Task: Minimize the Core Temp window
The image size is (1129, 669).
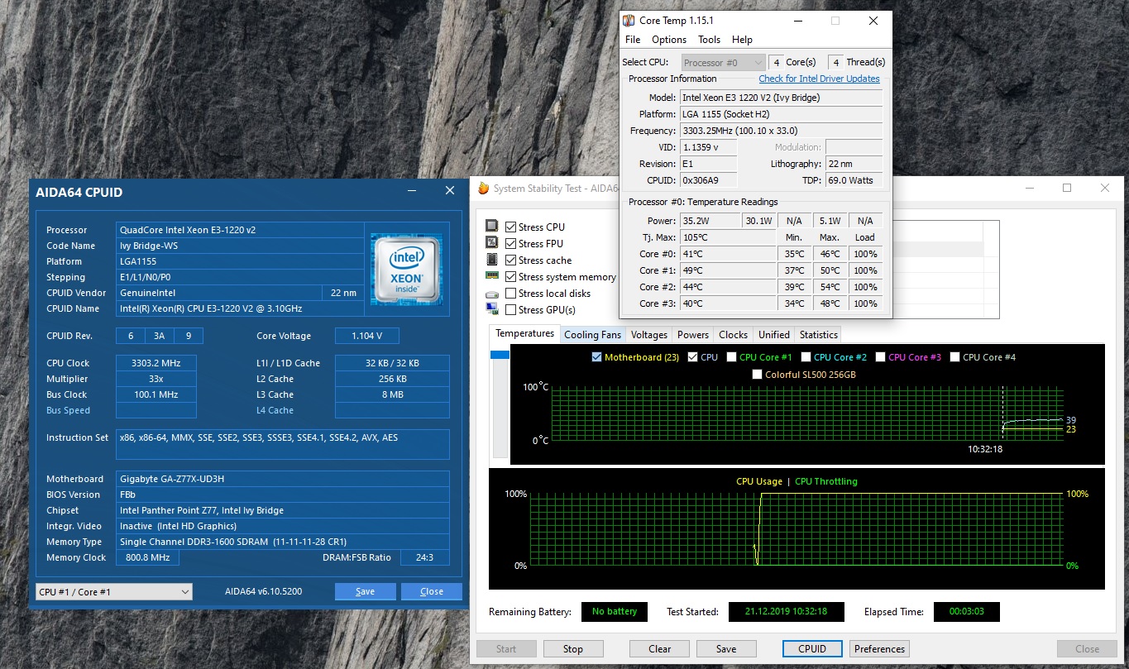Action: (797, 22)
